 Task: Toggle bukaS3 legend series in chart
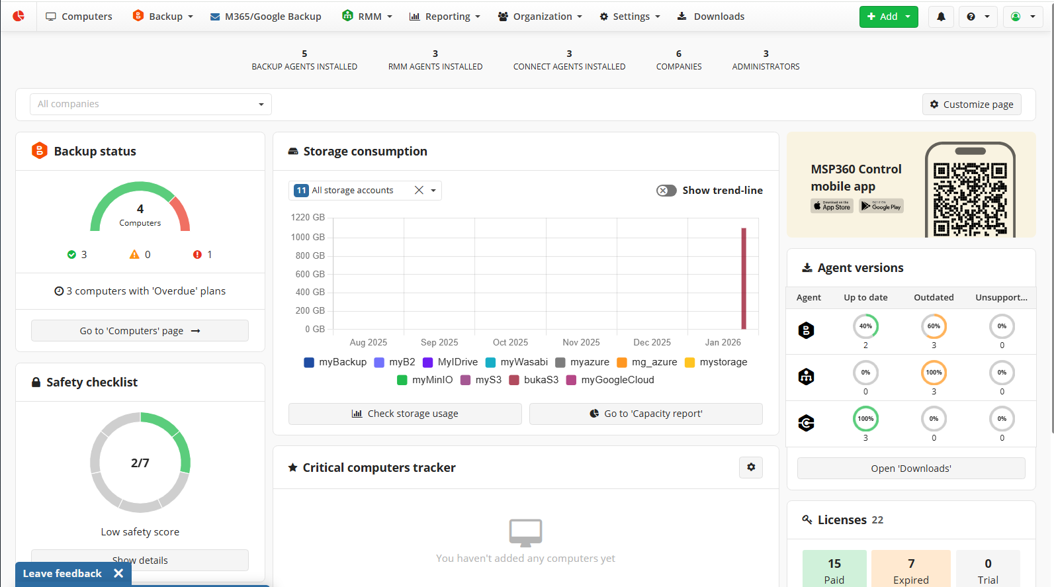pyautogui.click(x=534, y=380)
